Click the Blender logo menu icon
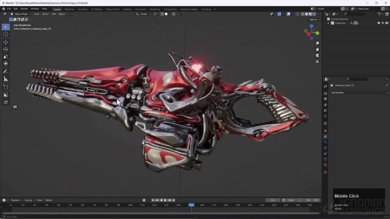Screen dimensions: 390x219 4,9
